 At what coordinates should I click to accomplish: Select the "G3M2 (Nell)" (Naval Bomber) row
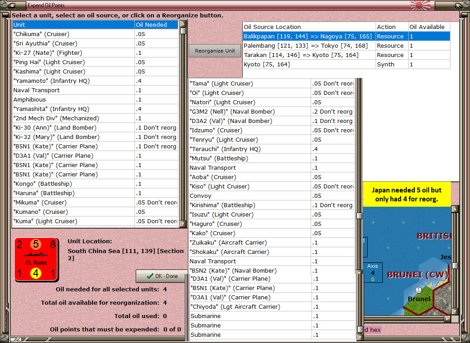(x=271, y=112)
